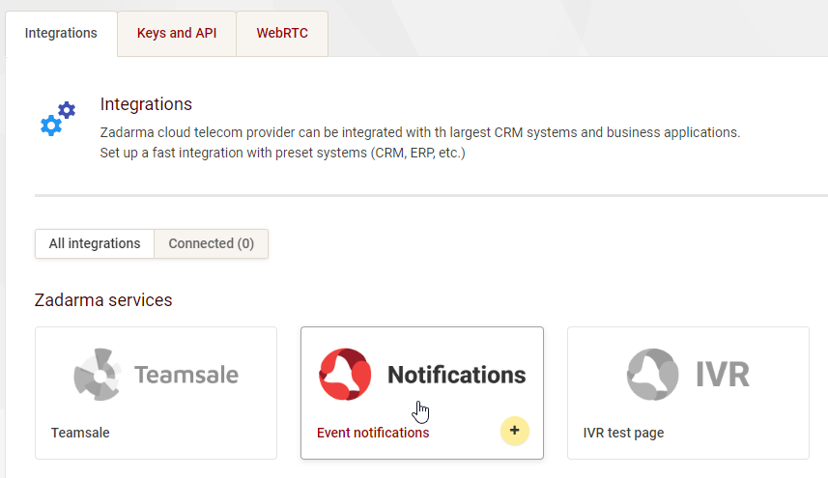Image resolution: width=828 pixels, height=478 pixels.
Task: Click the gray Teamsale logo icon
Action: [98, 374]
